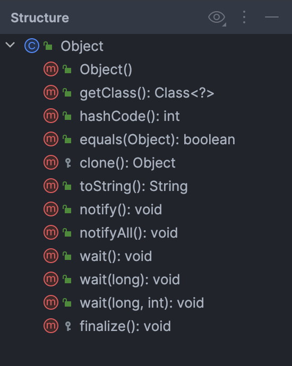Select equals(Object): boolean method
The height and width of the screenshot is (366, 292).
[157, 140]
